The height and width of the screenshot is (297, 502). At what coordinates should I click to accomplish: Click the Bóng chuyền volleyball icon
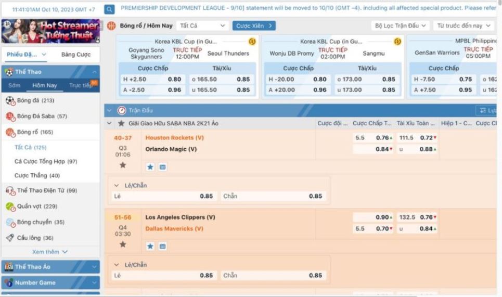pos(10,222)
